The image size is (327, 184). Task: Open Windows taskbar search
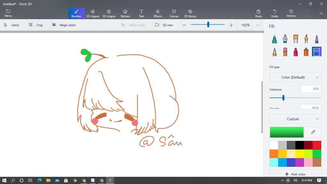[13, 180]
